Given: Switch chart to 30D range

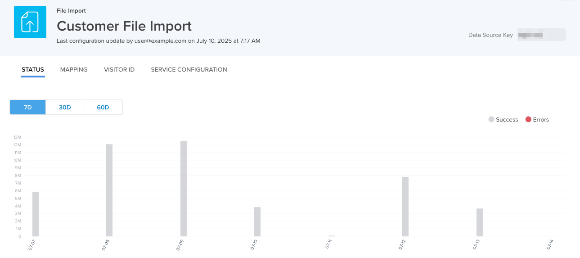Looking at the screenshot, I should pos(65,107).
